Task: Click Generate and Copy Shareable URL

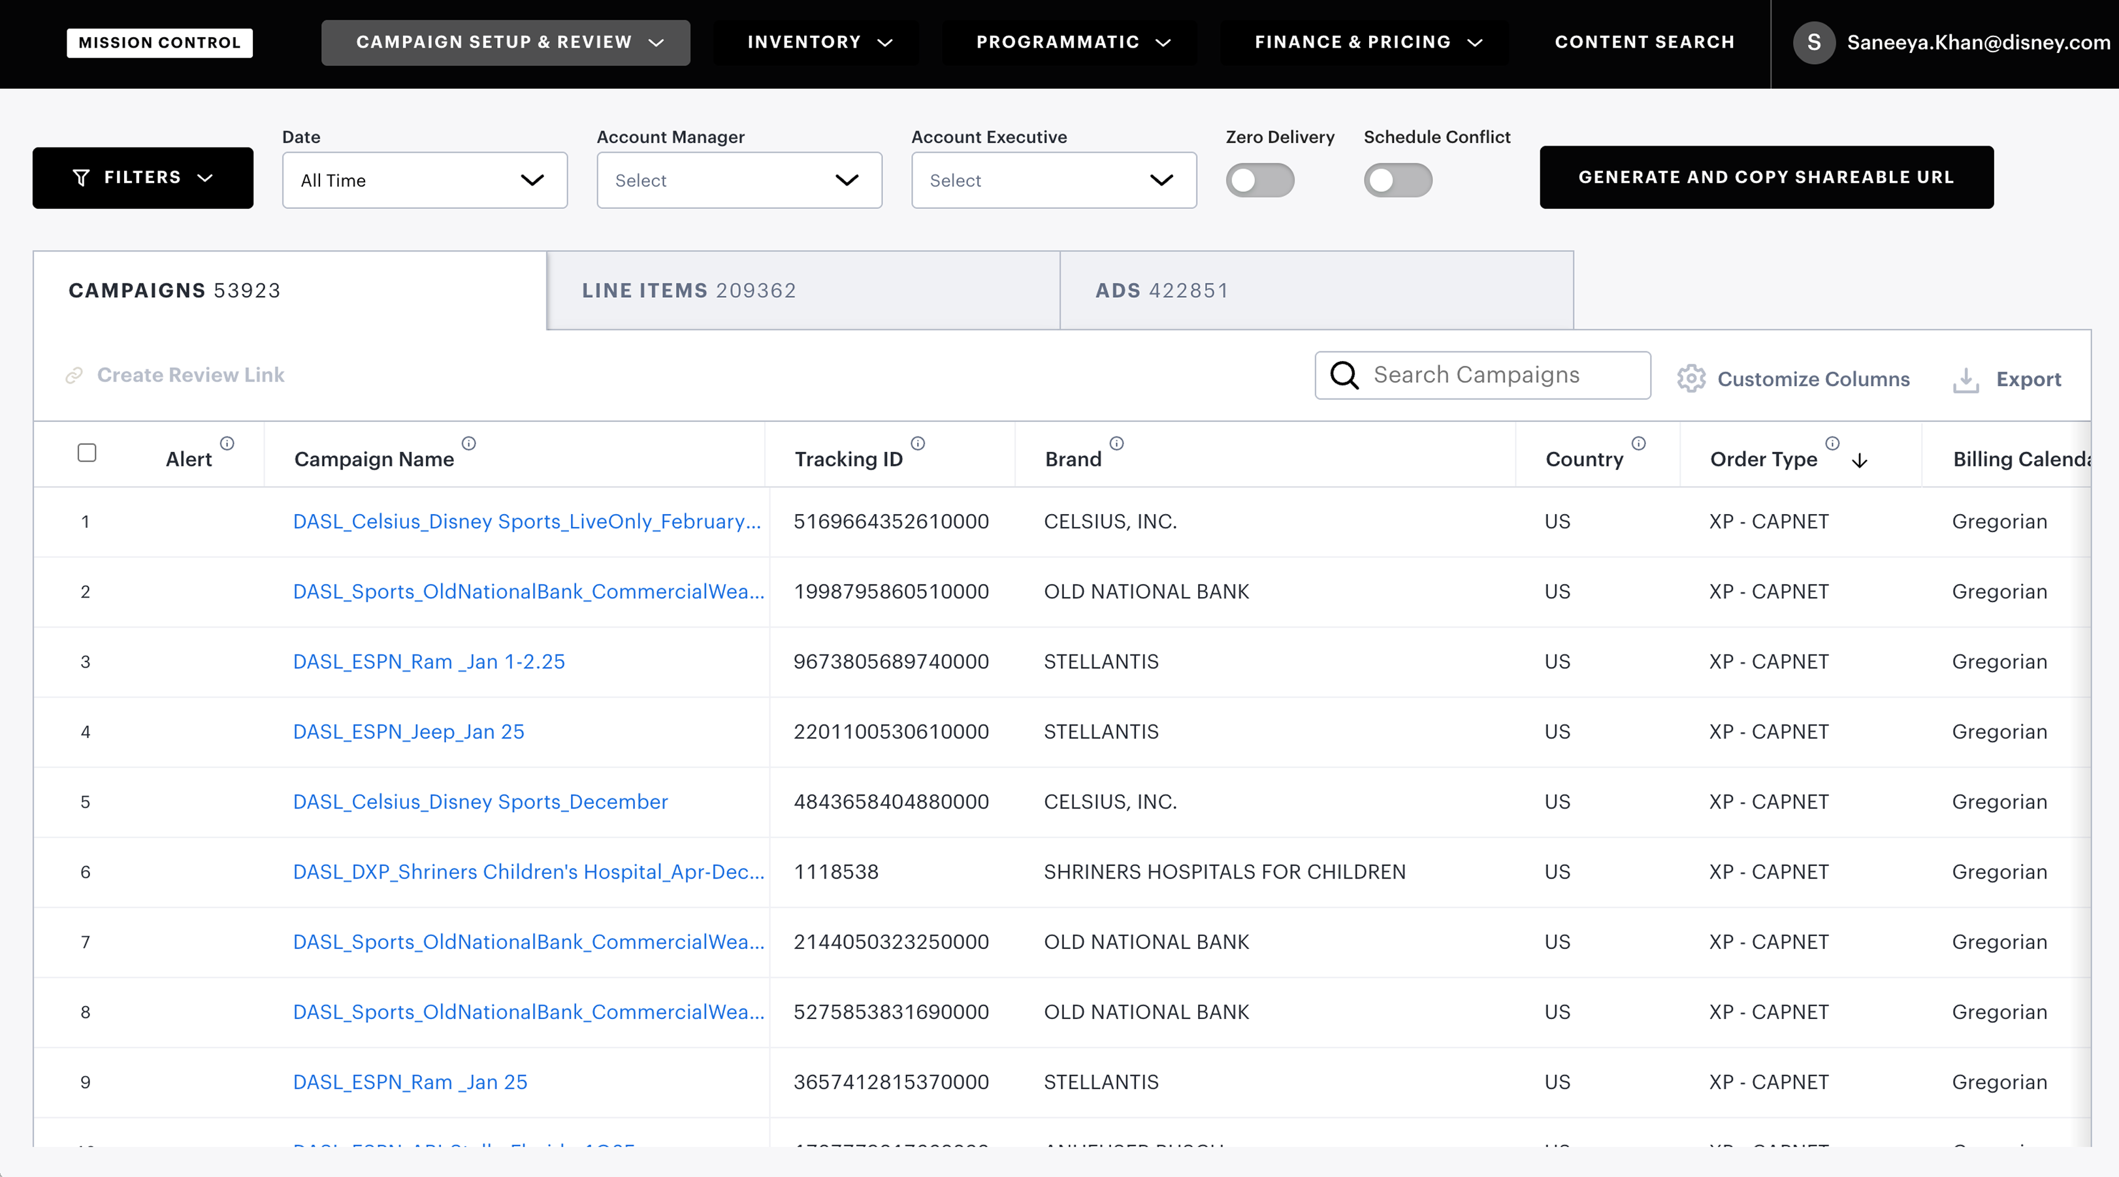Action: pos(1766,178)
